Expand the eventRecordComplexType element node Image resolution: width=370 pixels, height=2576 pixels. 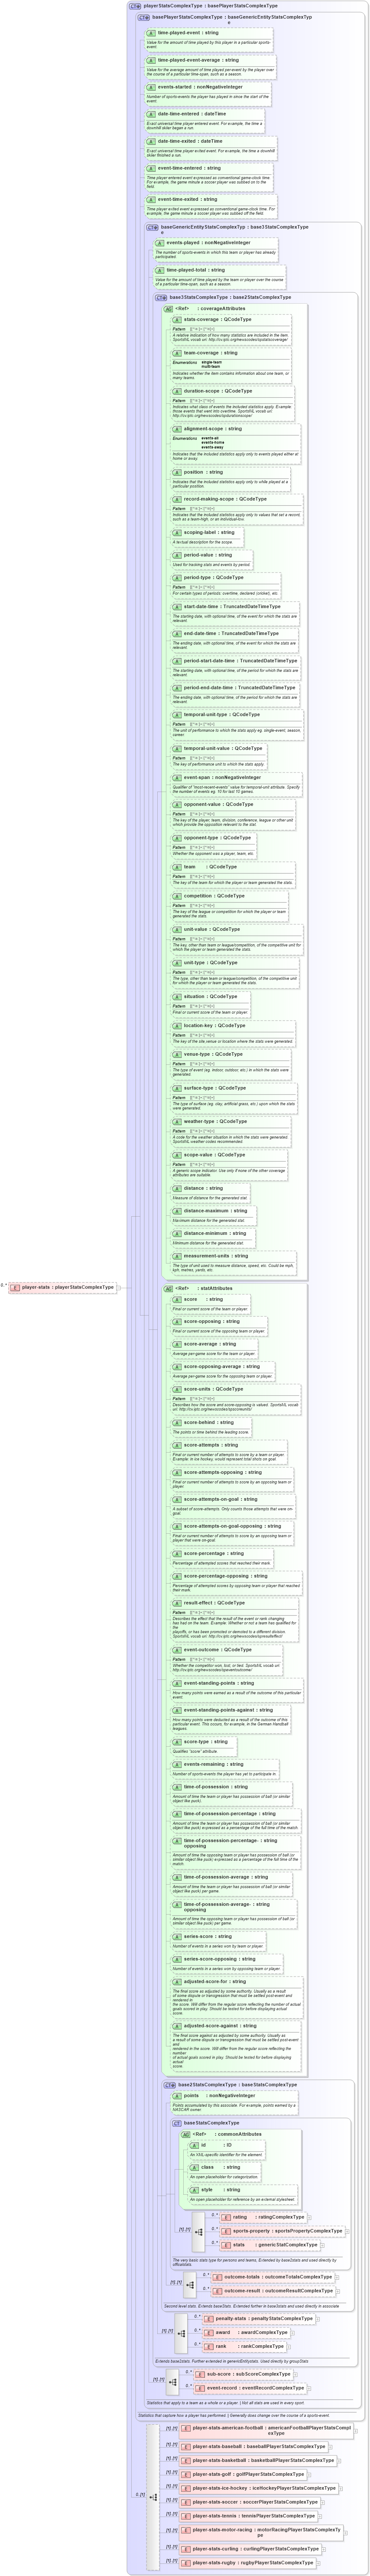click(x=309, y=2388)
